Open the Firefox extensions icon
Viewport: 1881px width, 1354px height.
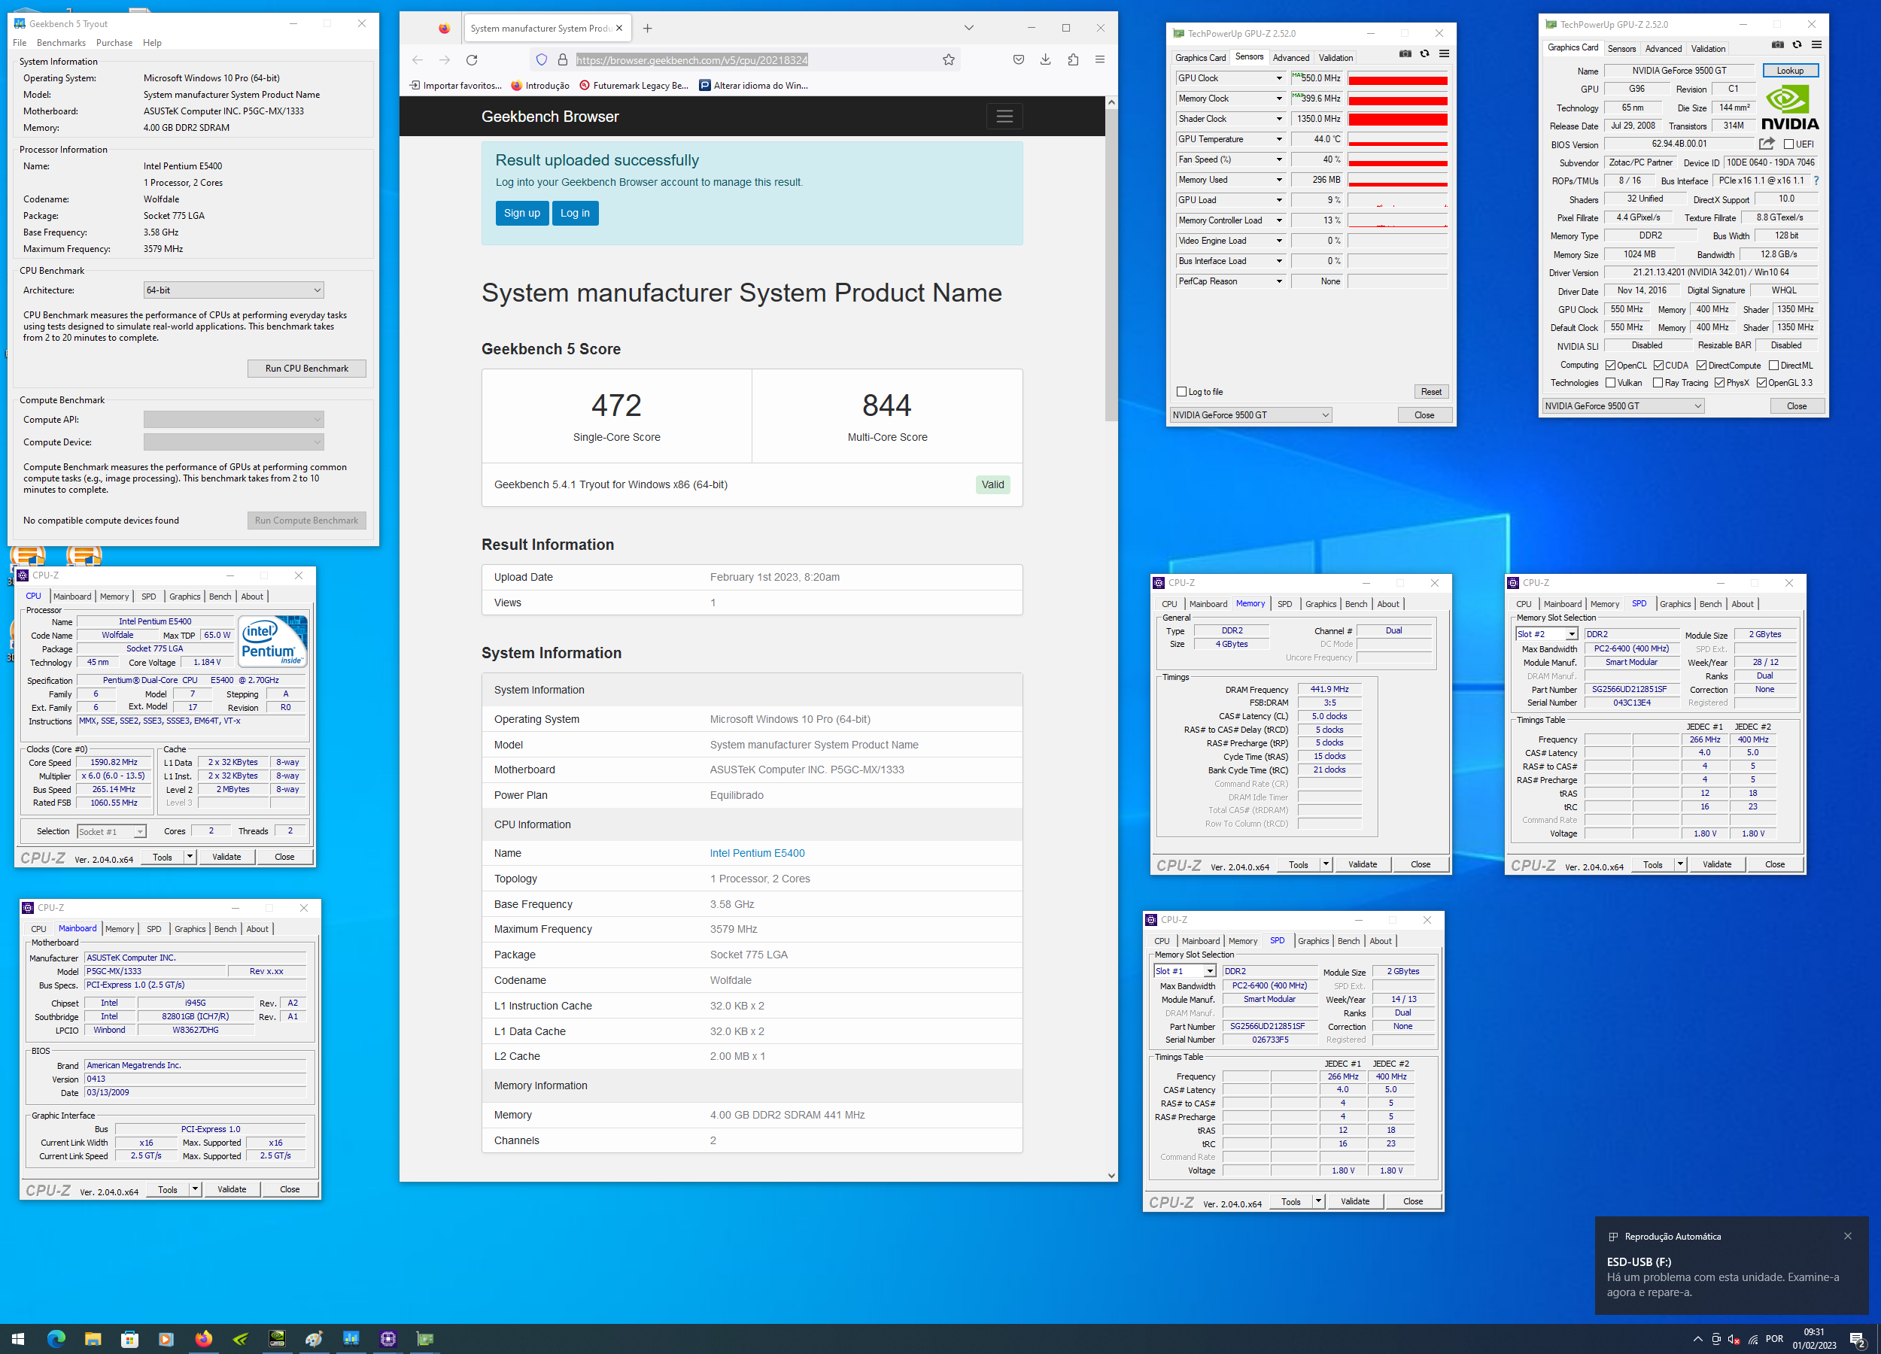point(1073,59)
